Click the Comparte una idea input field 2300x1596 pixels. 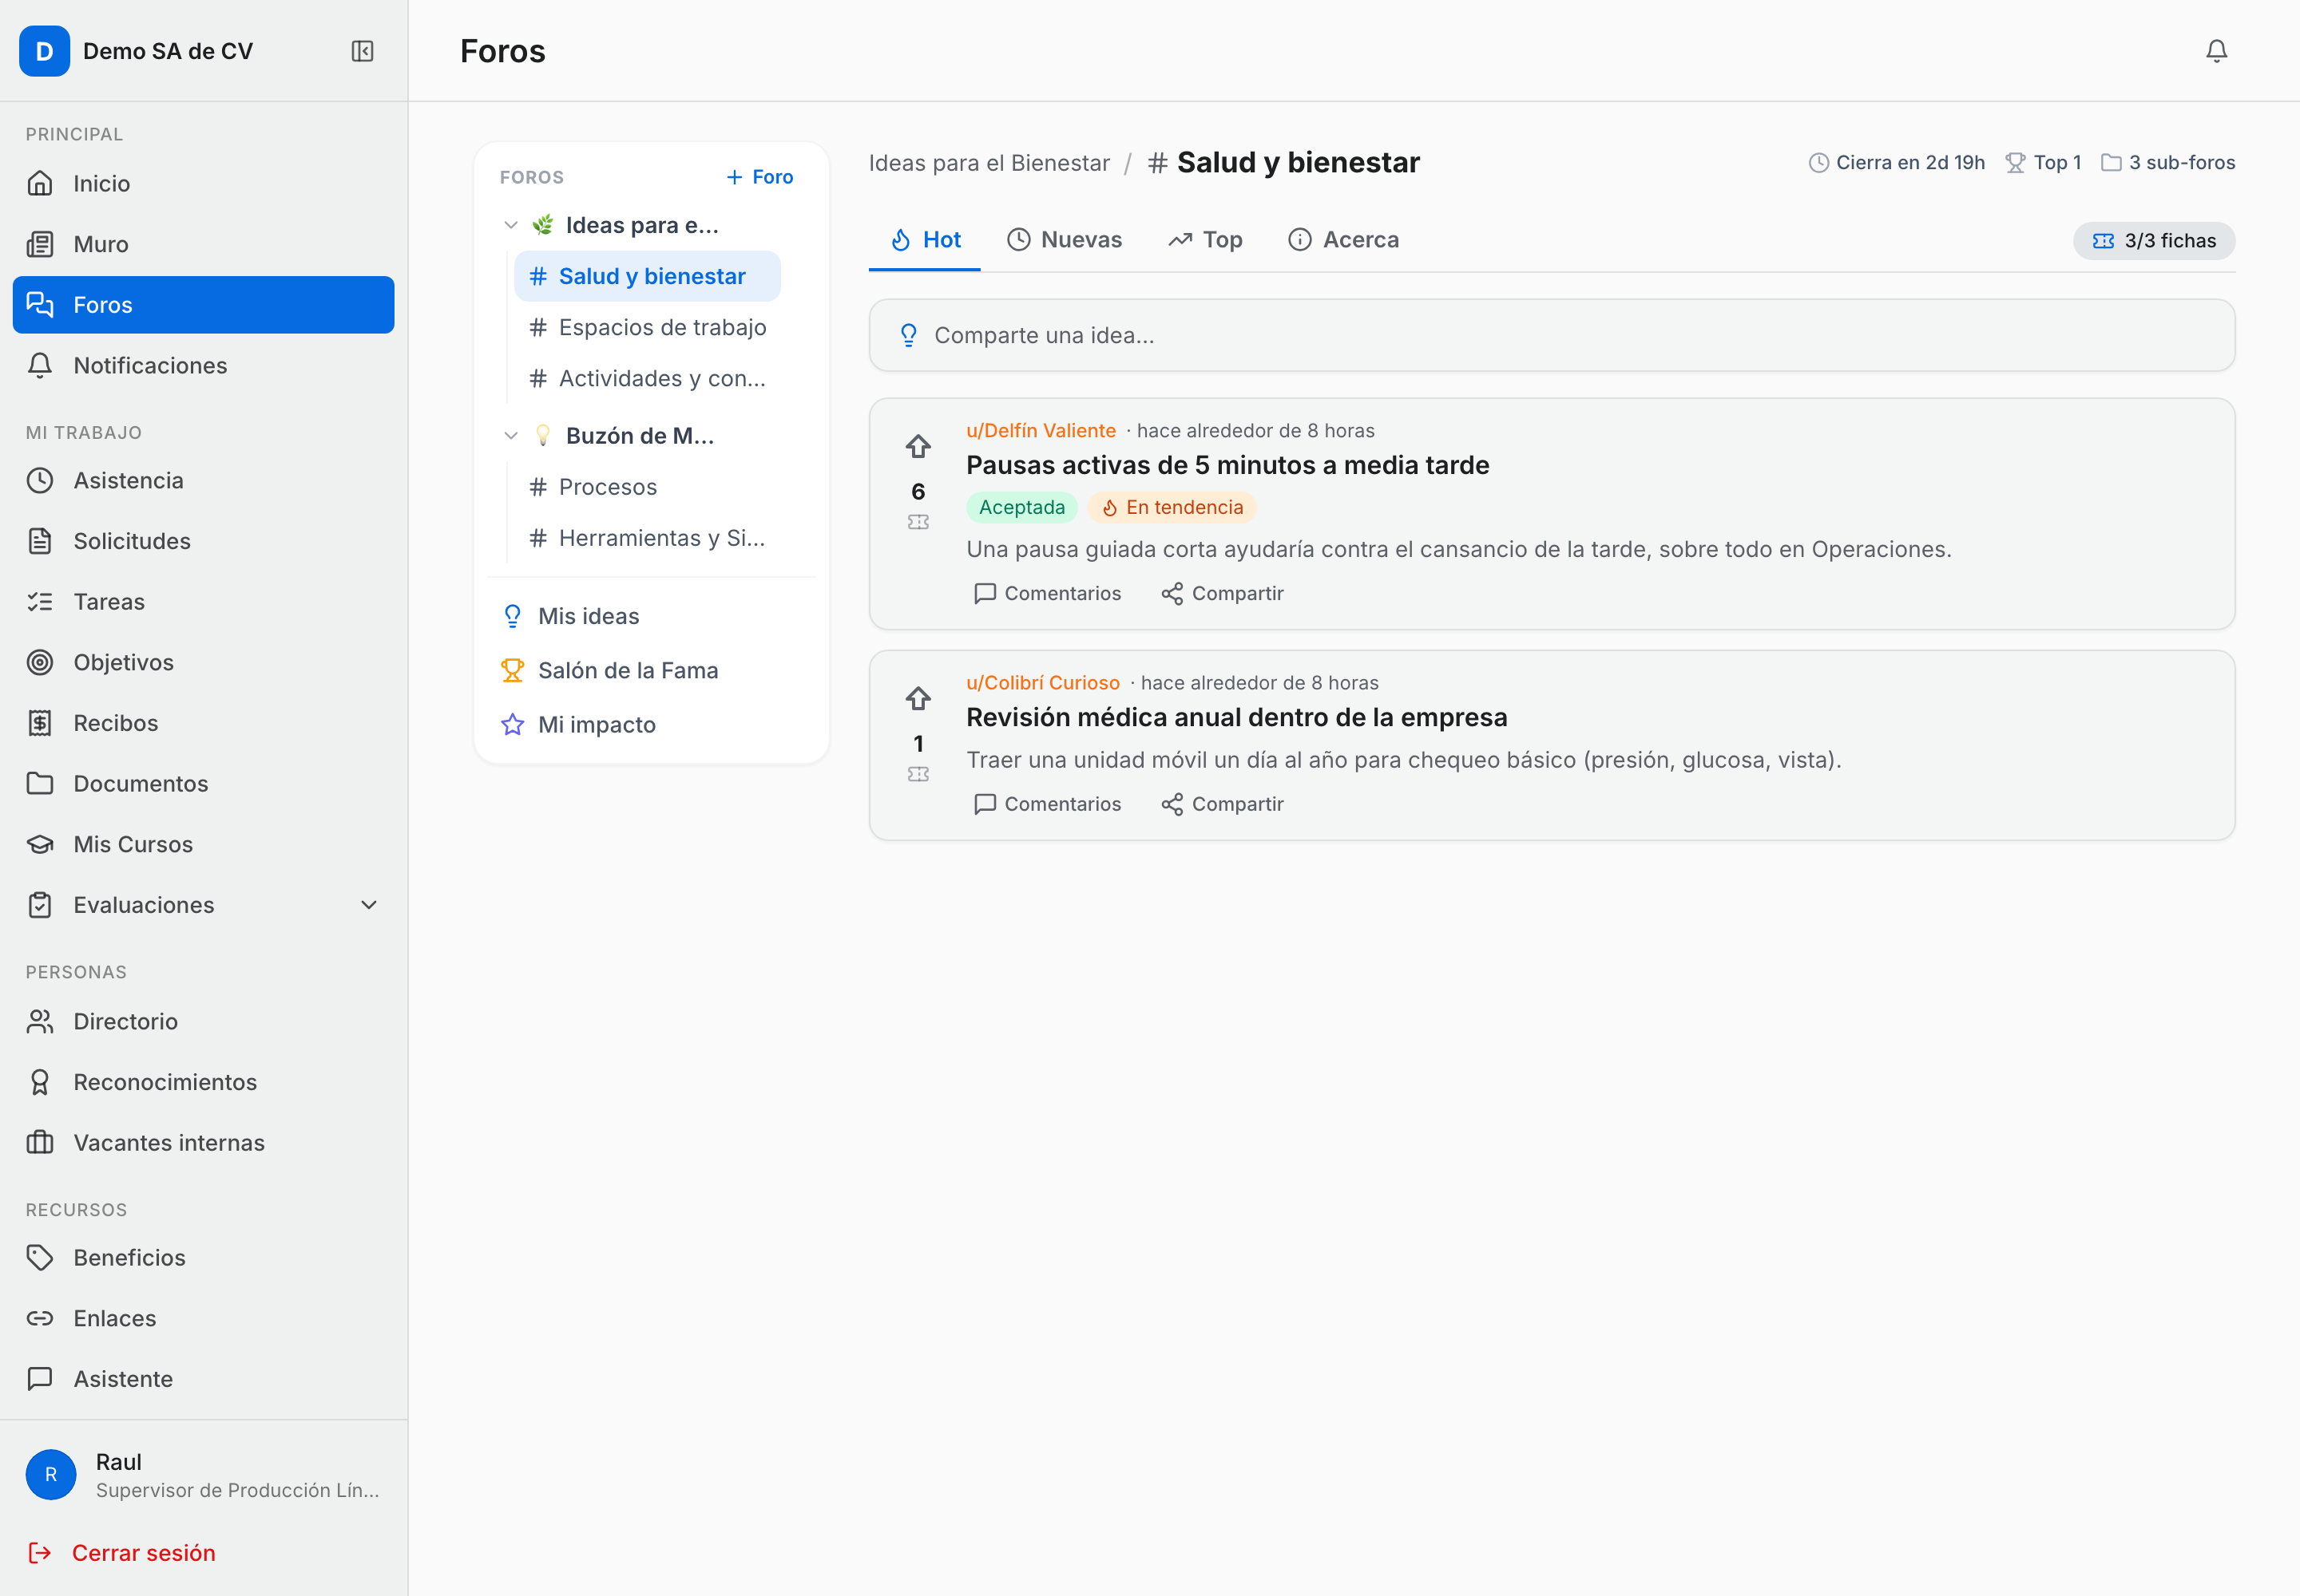pos(1552,335)
